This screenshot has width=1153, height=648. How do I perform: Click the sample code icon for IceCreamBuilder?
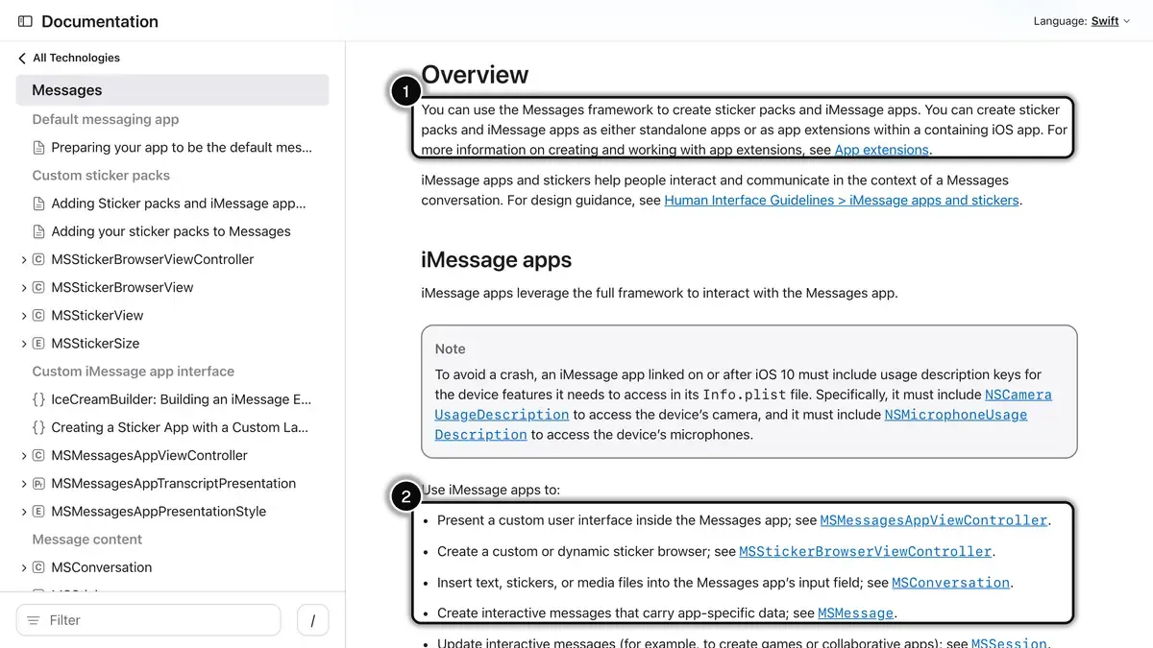(38, 399)
